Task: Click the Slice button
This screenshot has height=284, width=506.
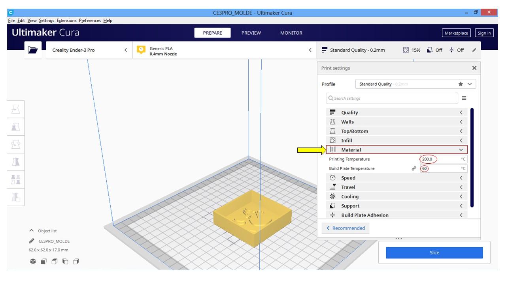Action: 434,253
